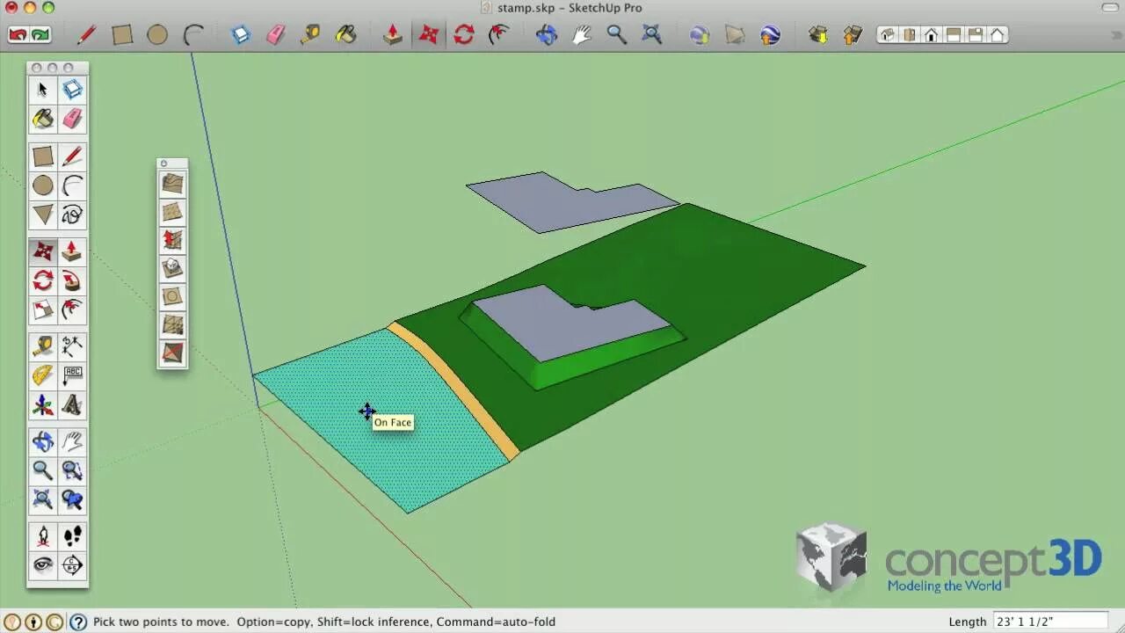The height and width of the screenshot is (633, 1125).
Task: Select Paint Bucket in top toolbar
Action: [x=345, y=35]
